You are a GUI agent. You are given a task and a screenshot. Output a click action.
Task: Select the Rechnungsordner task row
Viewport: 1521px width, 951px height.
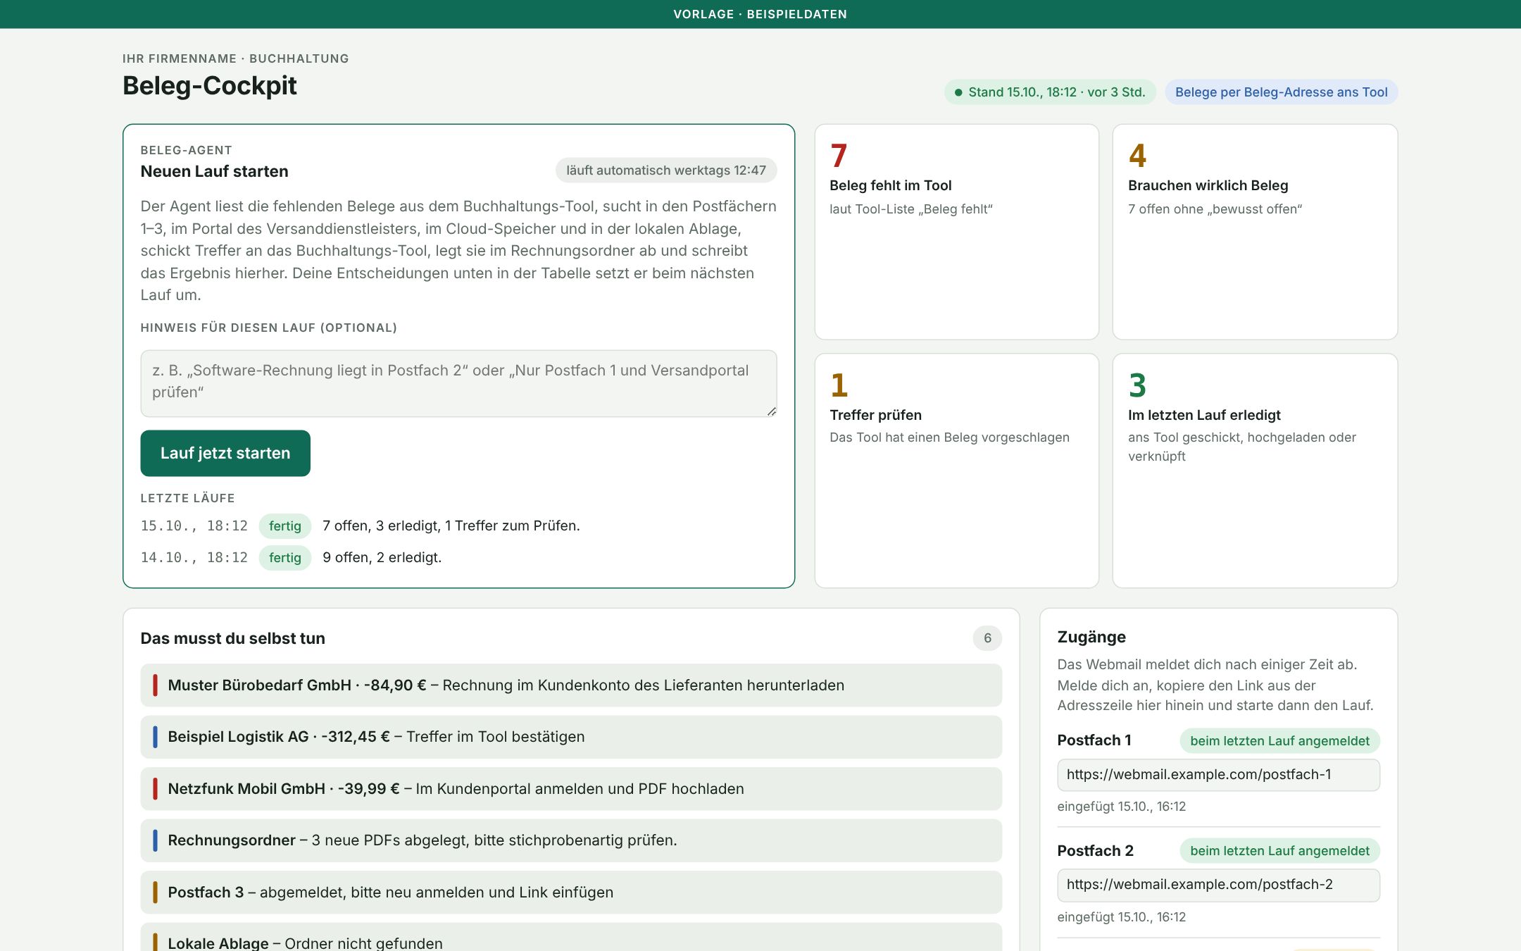pyautogui.click(x=571, y=840)
